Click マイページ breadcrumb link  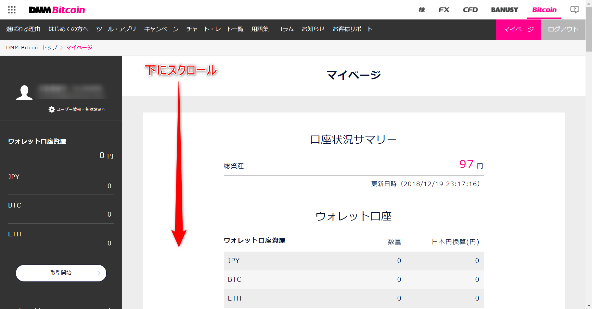coord(79,48)
